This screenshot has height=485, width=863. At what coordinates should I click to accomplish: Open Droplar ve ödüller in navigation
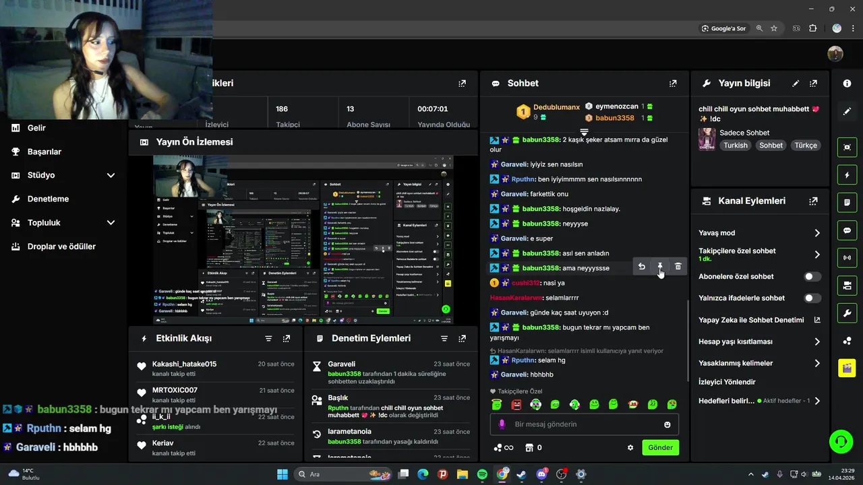(x=61, y=247)
